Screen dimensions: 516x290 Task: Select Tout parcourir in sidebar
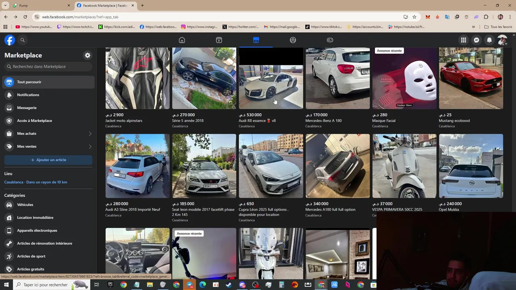click(48, 82)
